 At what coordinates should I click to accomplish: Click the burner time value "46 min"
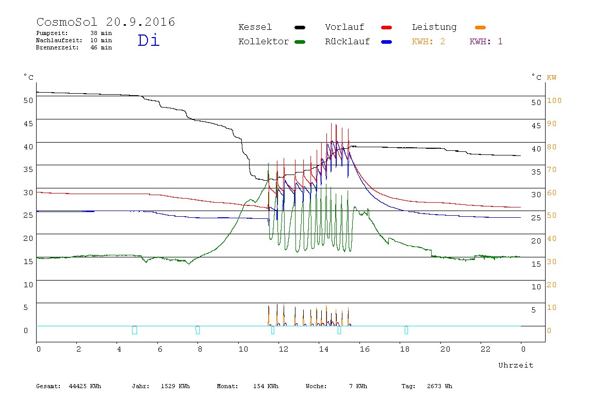(101, 47)
